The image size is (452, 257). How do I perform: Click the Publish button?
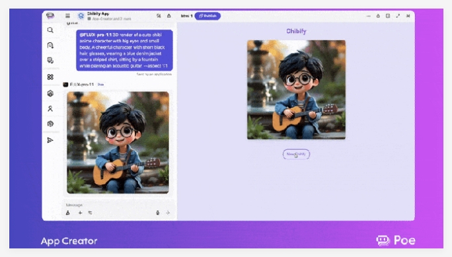coord(207,16)
